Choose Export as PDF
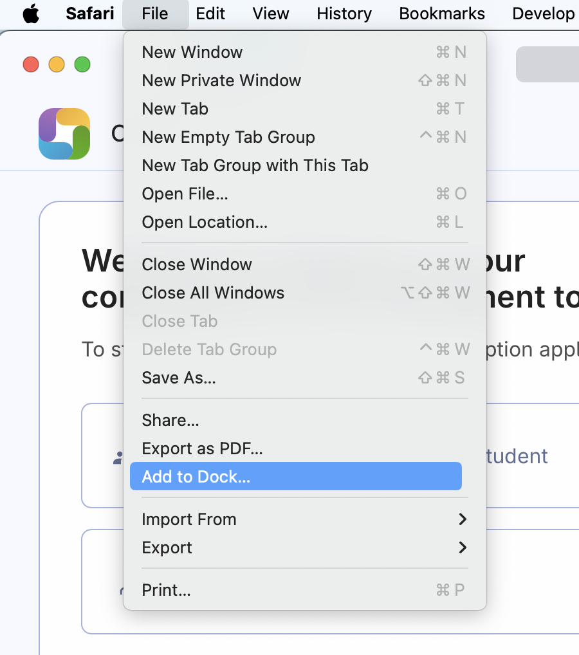 (202, 448)
